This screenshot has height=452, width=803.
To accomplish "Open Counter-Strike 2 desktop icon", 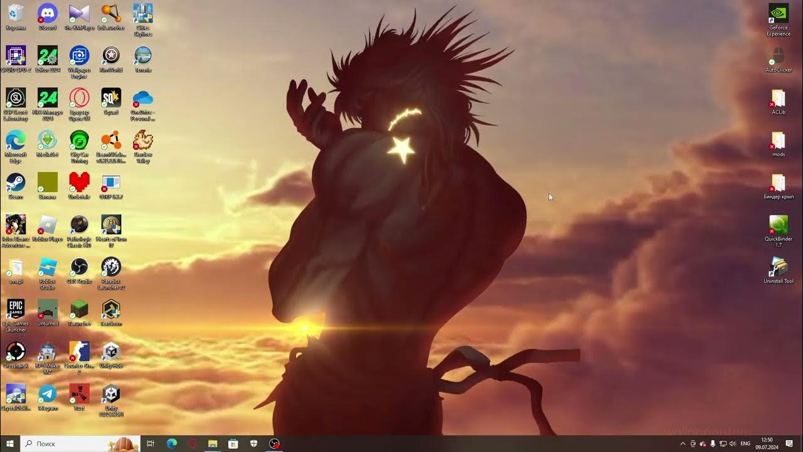I will [x=79, y=358].
